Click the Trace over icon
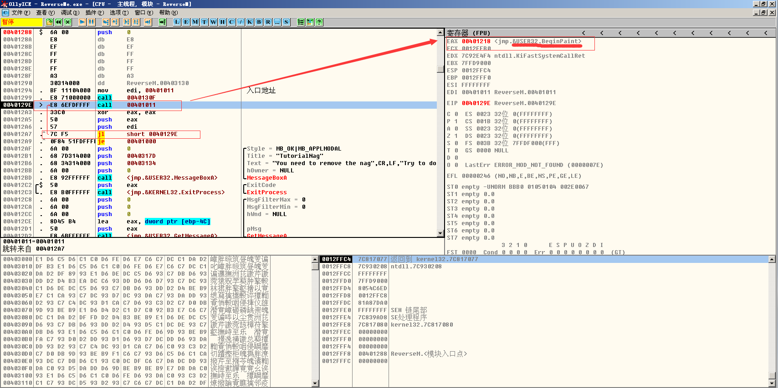 [136, 22]
